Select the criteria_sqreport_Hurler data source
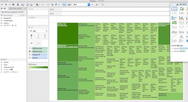 pyautogui.click(x=13, y=12)
